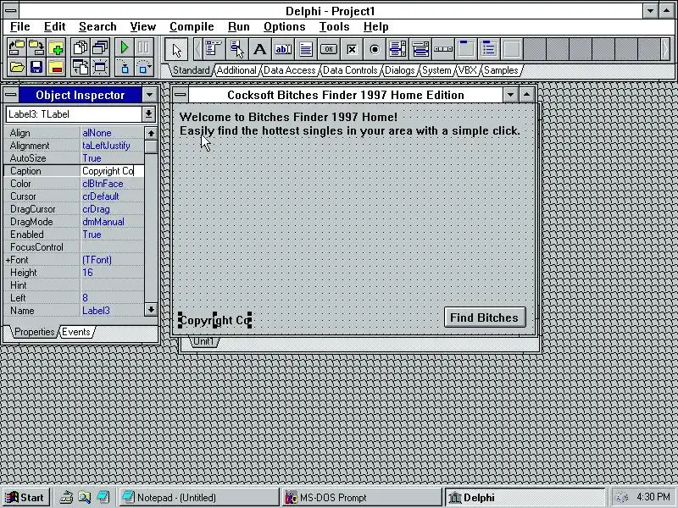Expand the +Font property
678x508 pixels.
(x=8, y=260)
